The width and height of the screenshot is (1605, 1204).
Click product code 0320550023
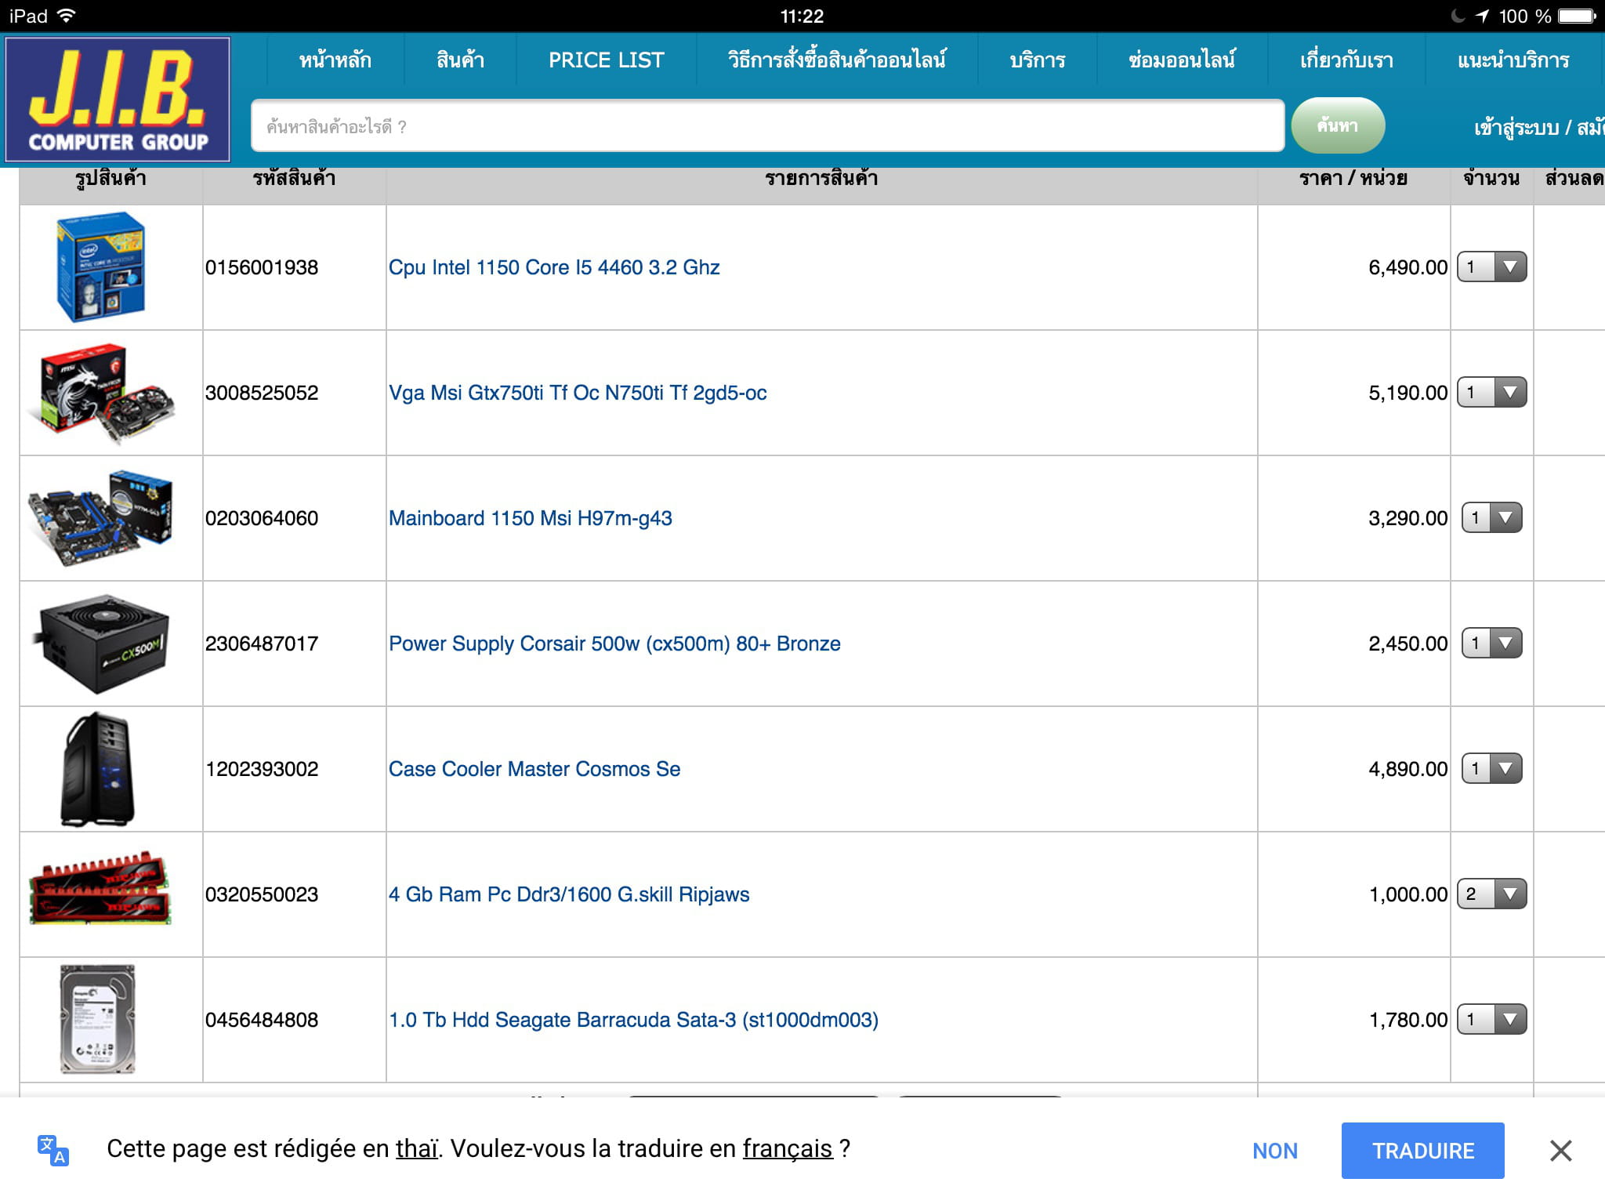[x=262, y=894]
